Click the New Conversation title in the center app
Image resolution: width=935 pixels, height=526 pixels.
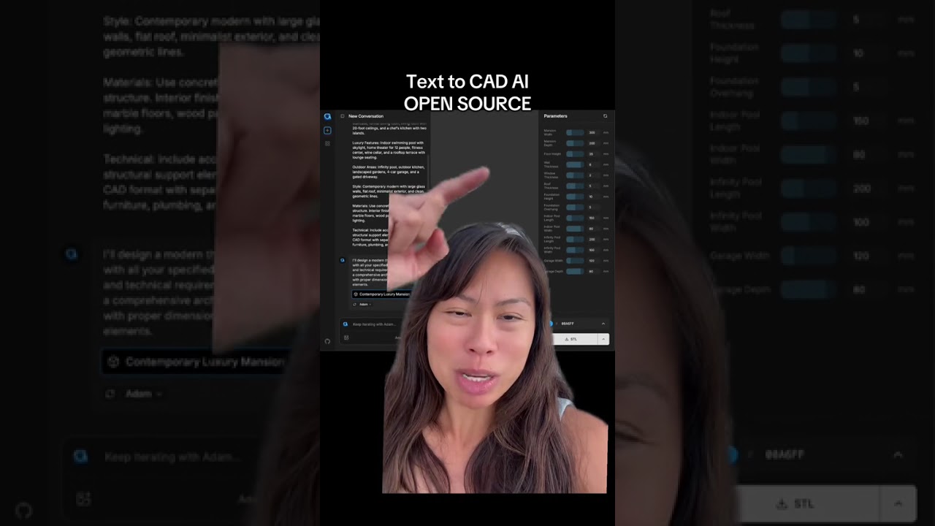(366, 116)
